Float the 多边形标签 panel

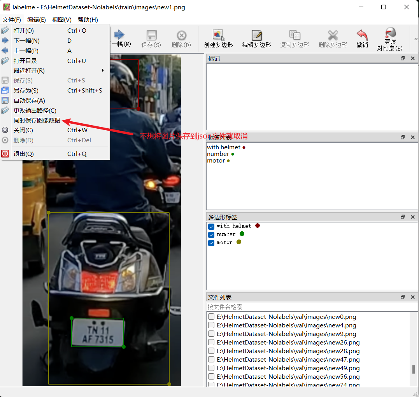403,217
